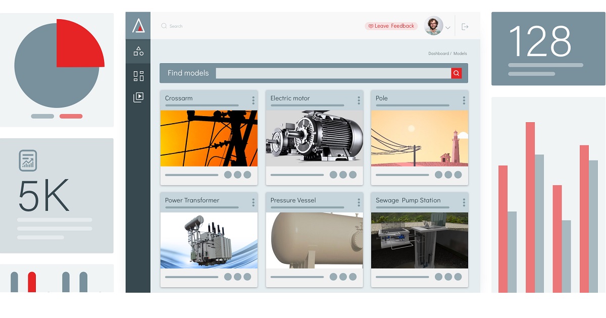This screenshot has width=606, height=318.
Task: Open the grid dashboard sidebar icon
Action: pyautogui.click(x=138, y=75)
